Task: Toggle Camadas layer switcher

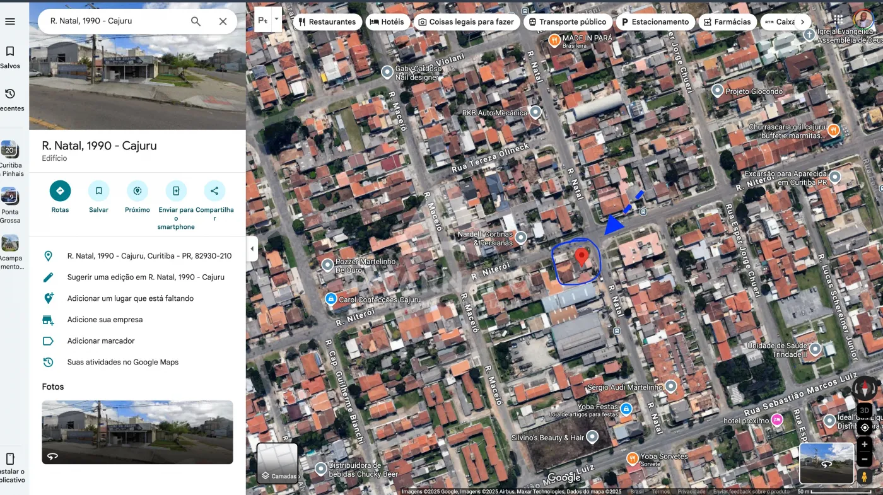Action: pyautogui.click(x=278, y=463)
